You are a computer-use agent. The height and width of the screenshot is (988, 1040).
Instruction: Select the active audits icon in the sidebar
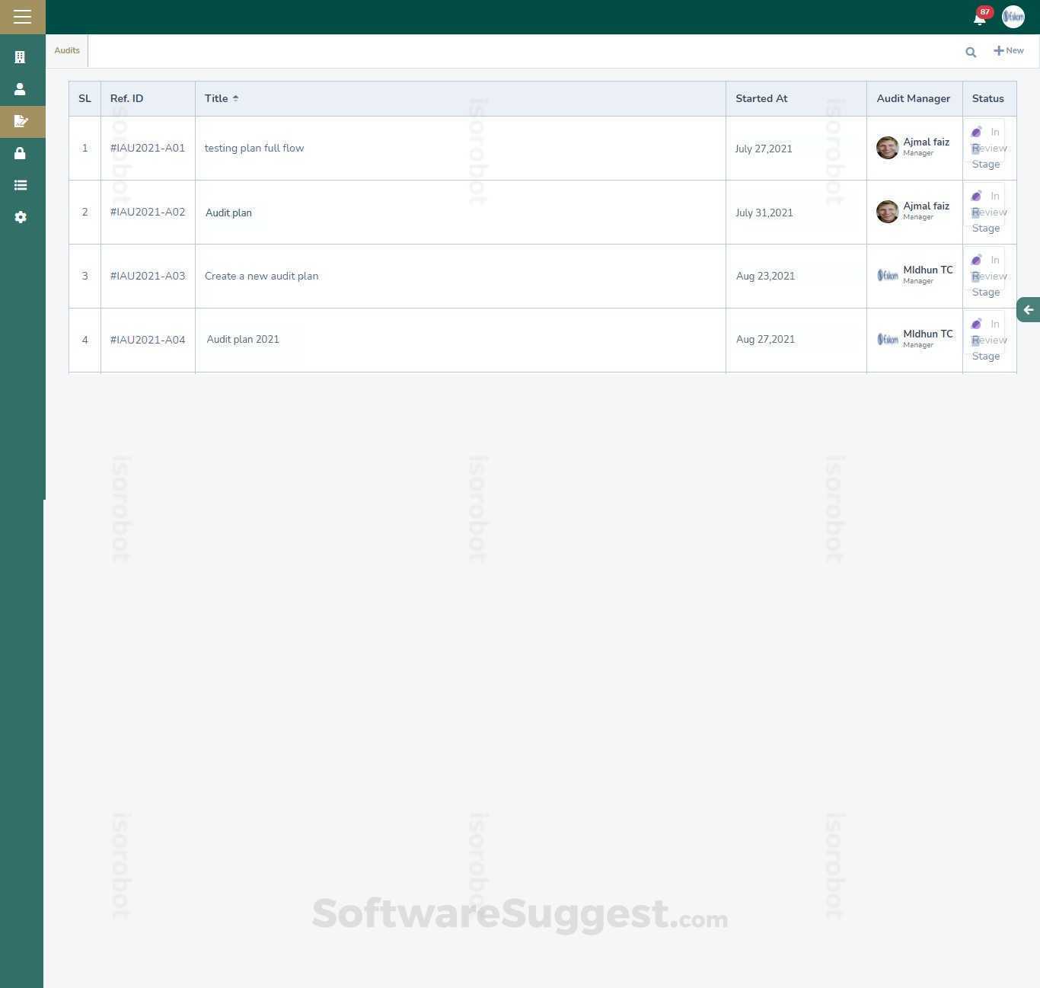(x=20, y=121)
